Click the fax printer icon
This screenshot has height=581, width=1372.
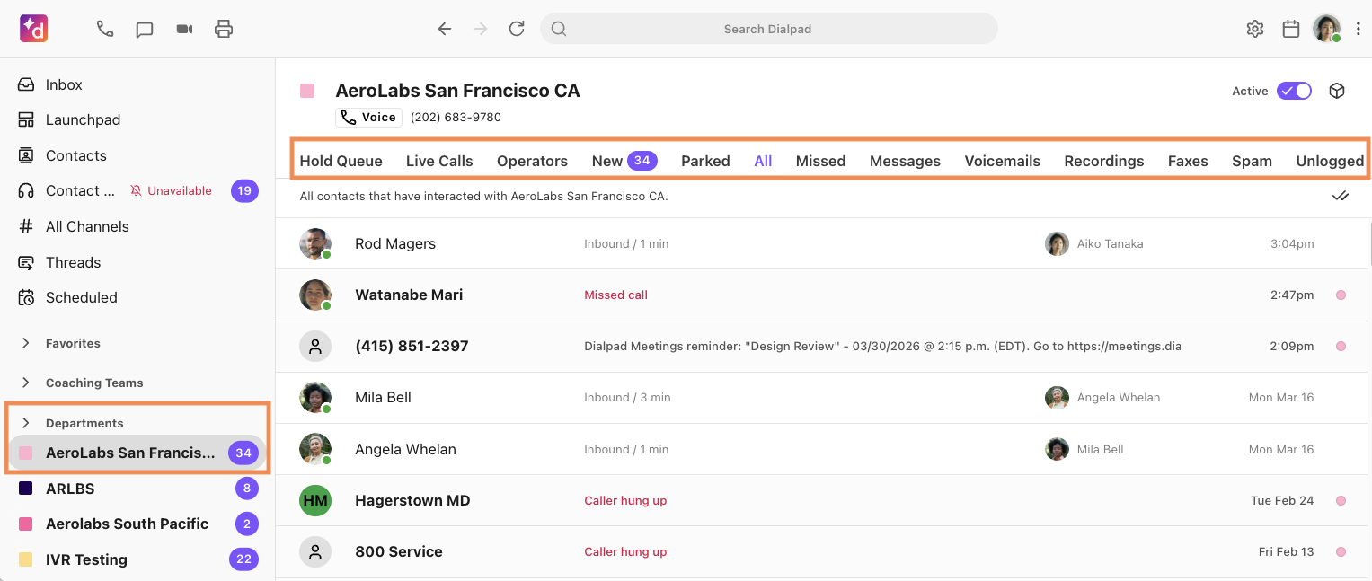click(x=224, y=29)
